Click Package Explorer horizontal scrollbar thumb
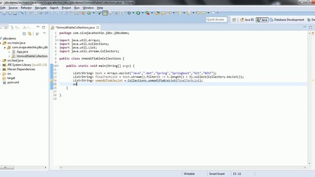Screen dimensions: 315x177 click(x=7, y=167)
